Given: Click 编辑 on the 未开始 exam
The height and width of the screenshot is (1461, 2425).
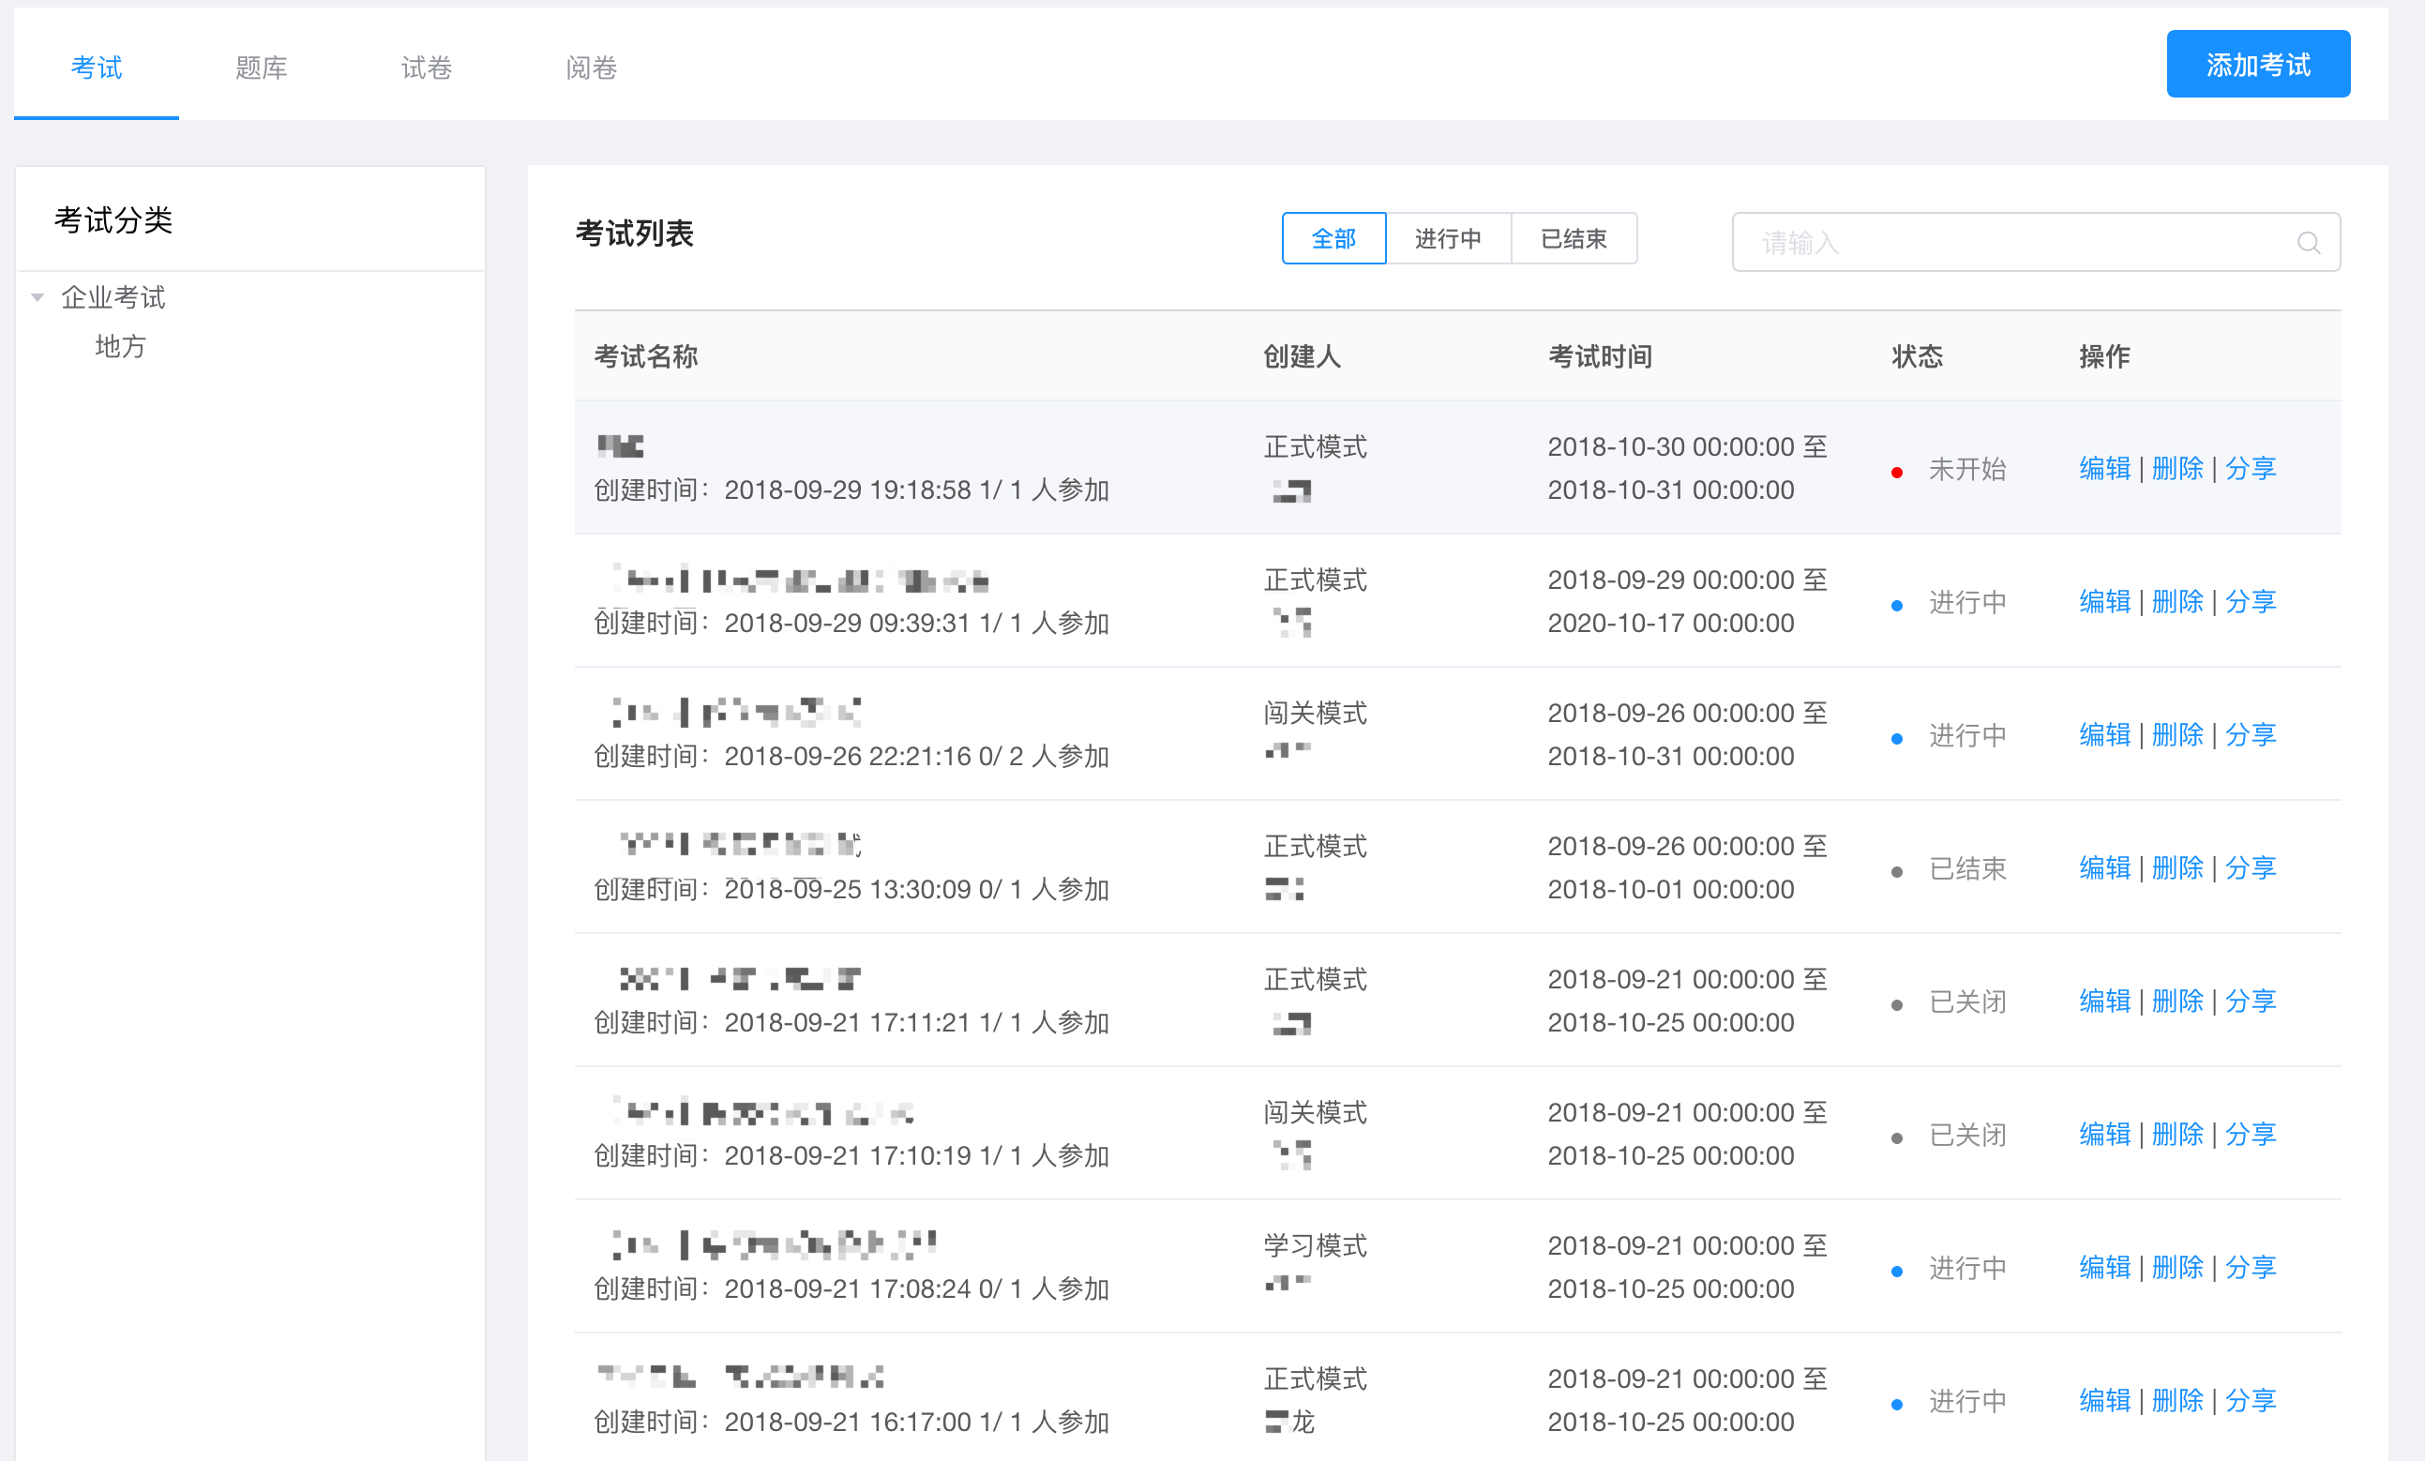Looking at the screenshot, I should pyautogui.click(x=2104, y=469).
